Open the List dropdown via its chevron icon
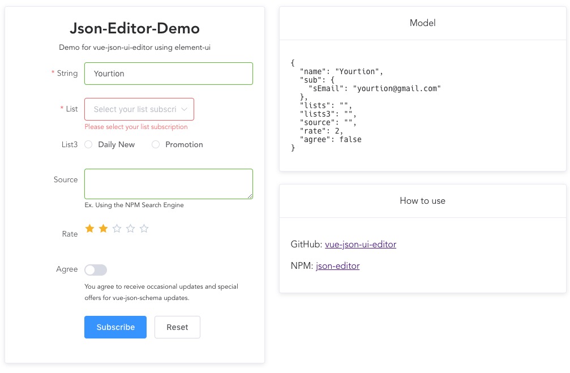Image resolution: width=570 pixels, height=373 pixels. click(185, 109)
